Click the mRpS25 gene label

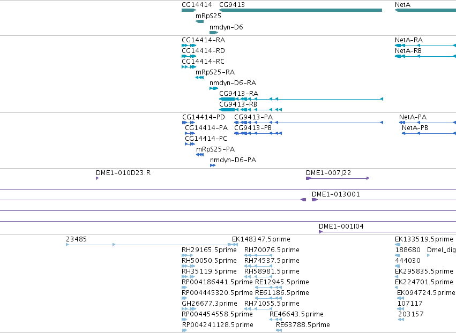point(208,16)
